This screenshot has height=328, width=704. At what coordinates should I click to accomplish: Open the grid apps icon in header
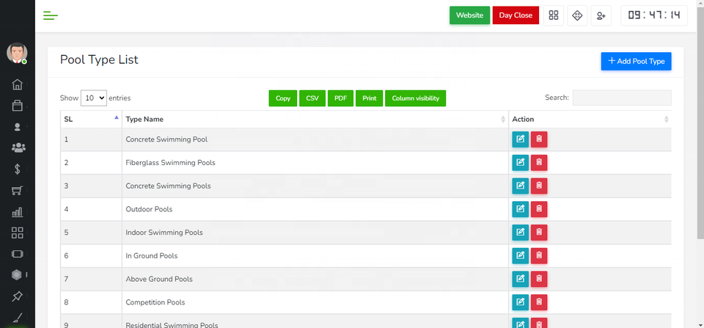click(x=554, y=15)
